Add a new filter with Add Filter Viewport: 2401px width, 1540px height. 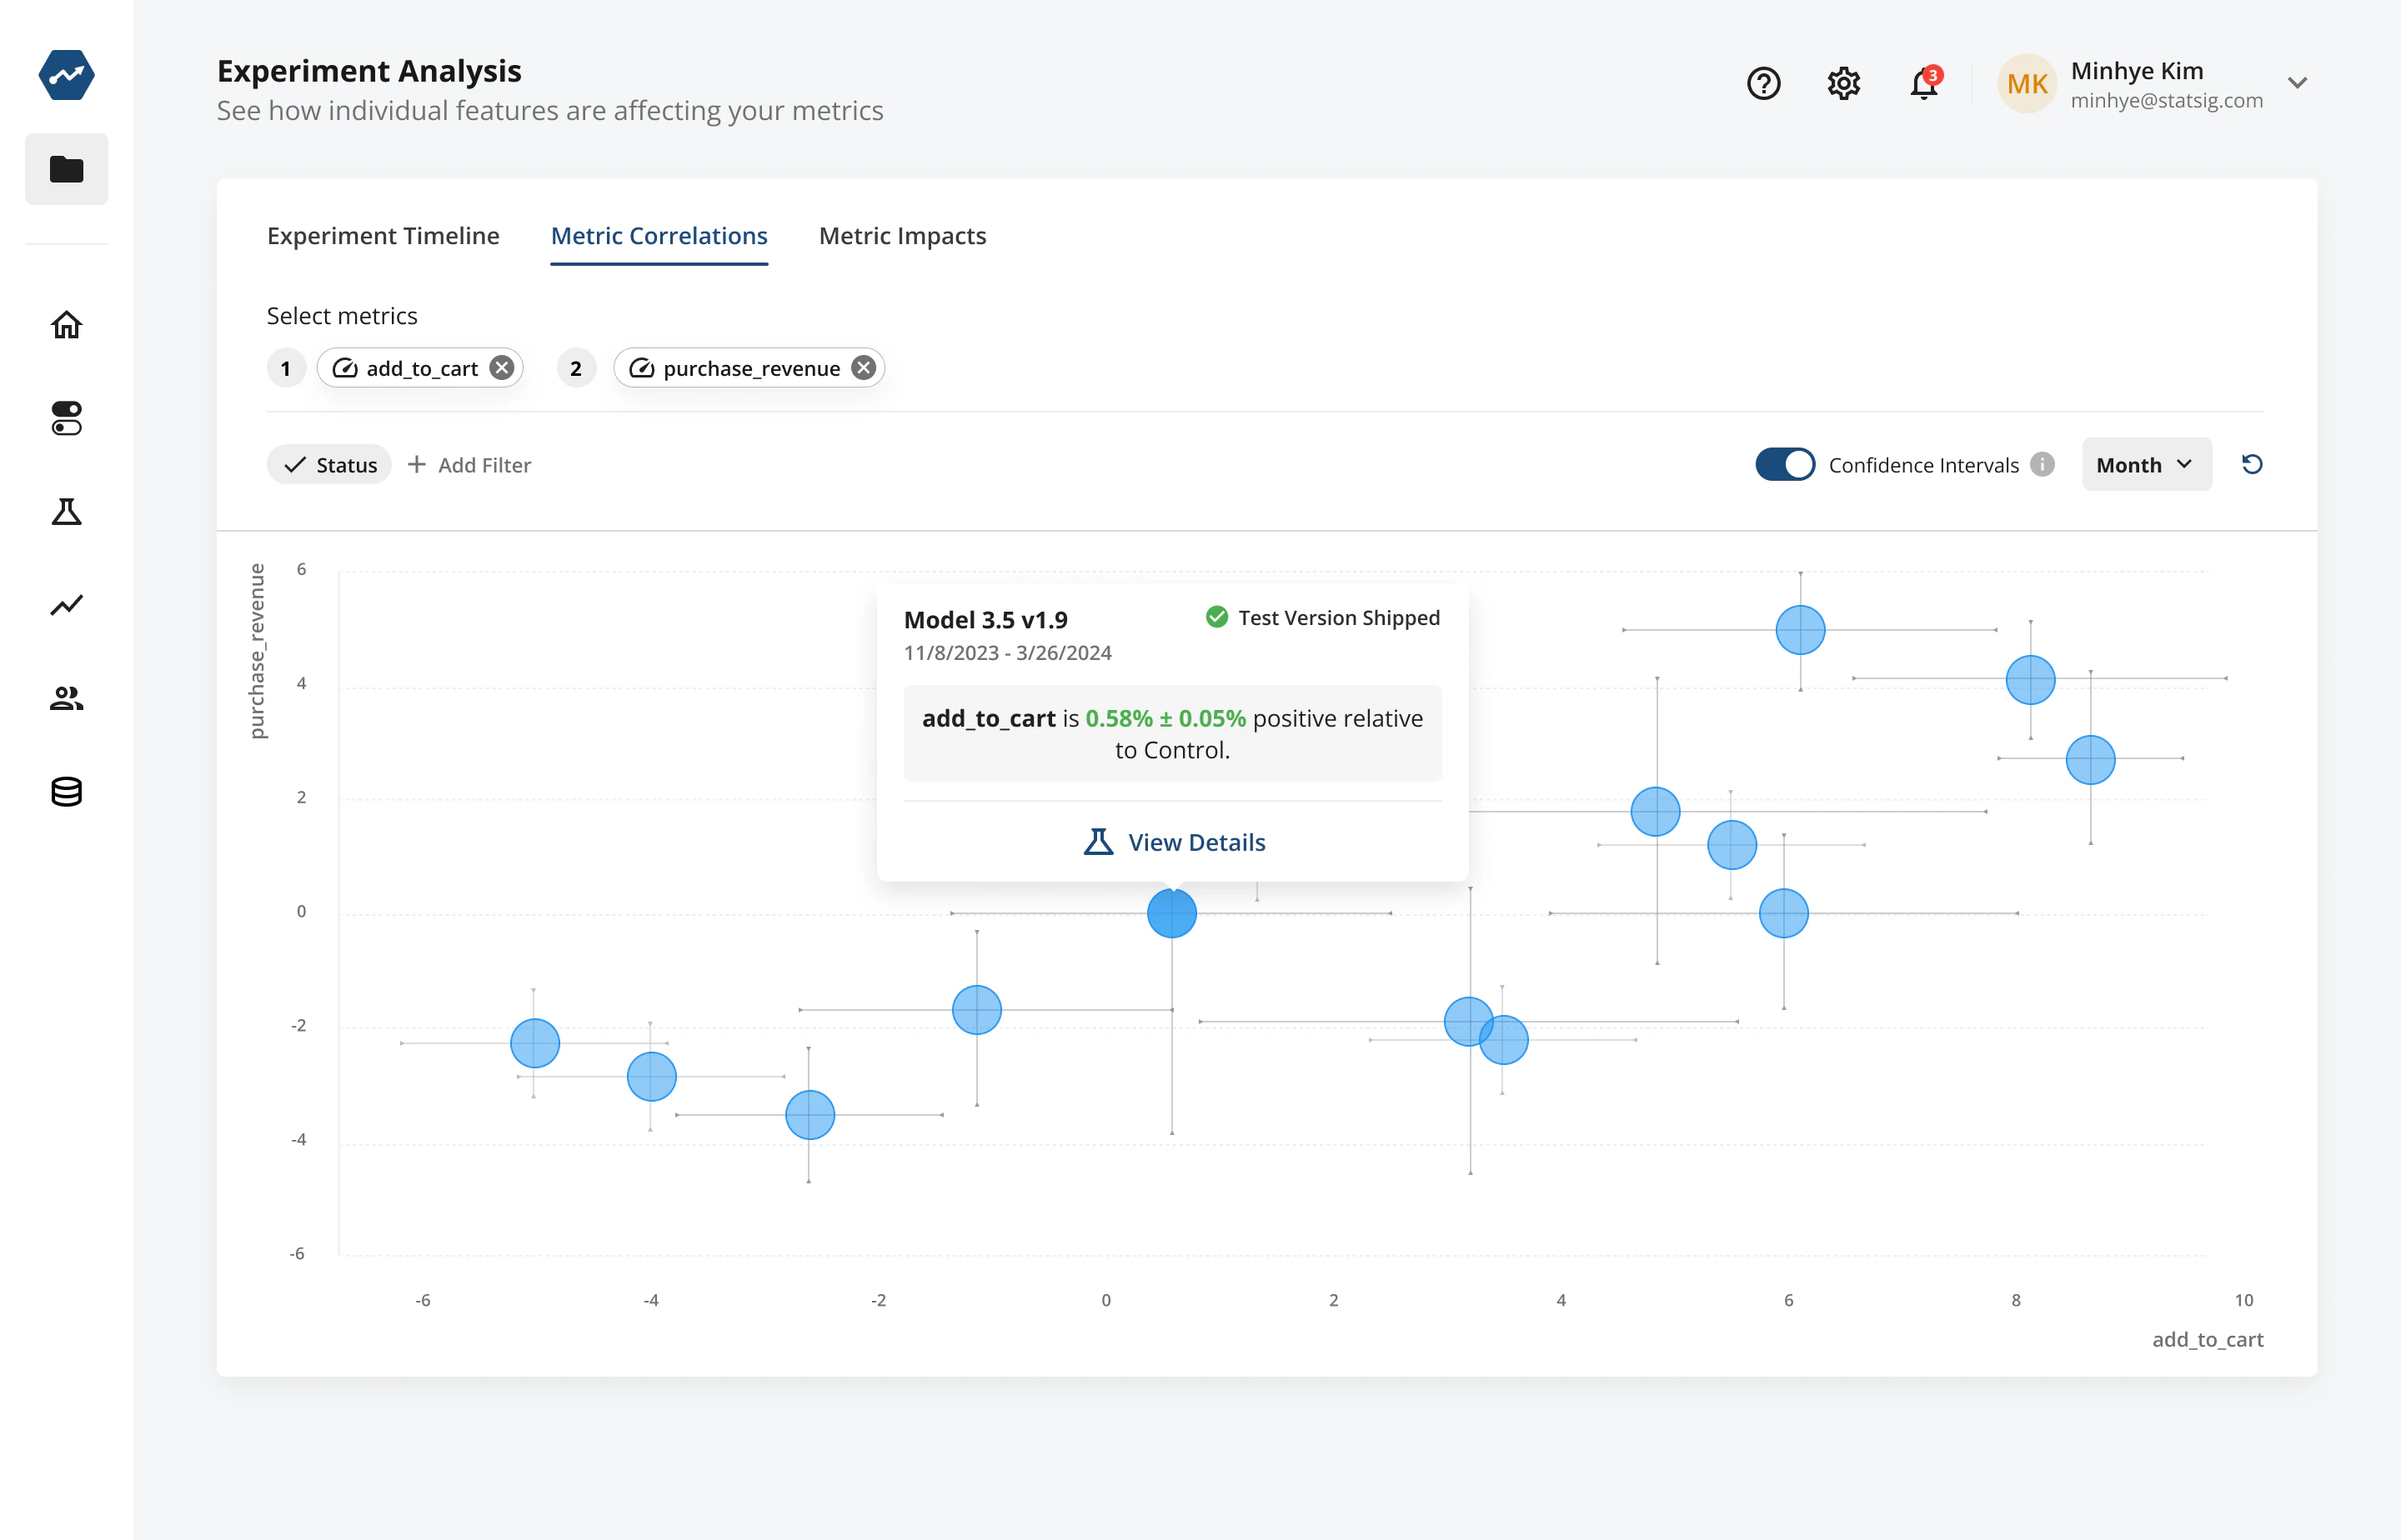(469, 464)
